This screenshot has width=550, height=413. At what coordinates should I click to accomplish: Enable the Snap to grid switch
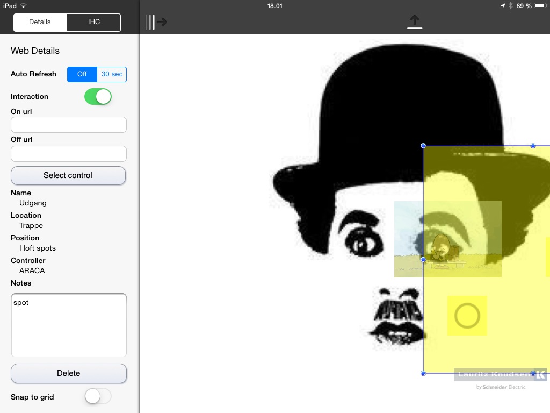click(98, 397)
